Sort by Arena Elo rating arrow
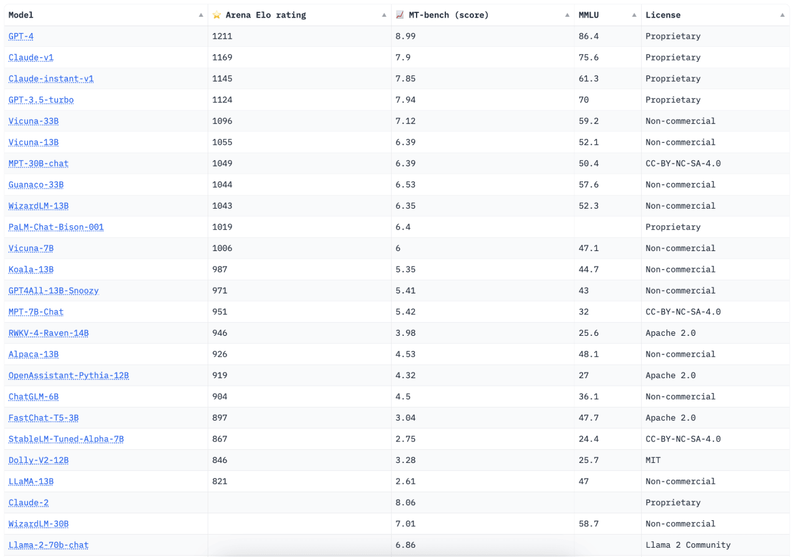The image size is (792, 557). point(384,15)
